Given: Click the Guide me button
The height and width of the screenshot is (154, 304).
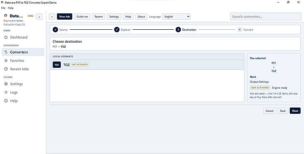Looking at the screenshot, I should tap(82, 17).
